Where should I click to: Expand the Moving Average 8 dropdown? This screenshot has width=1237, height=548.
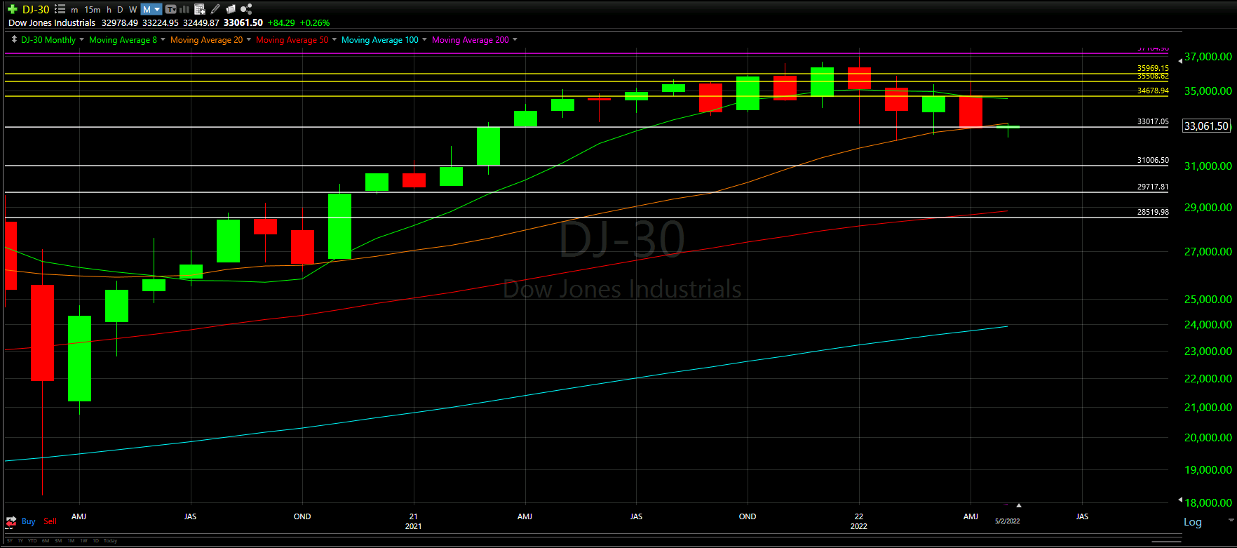coord(163,40)
